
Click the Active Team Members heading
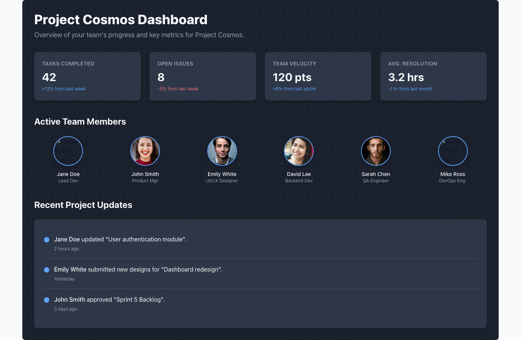[80, 122]
